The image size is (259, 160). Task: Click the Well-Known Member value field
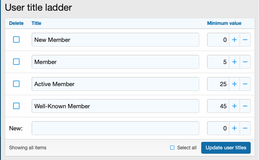coord(218,106)
